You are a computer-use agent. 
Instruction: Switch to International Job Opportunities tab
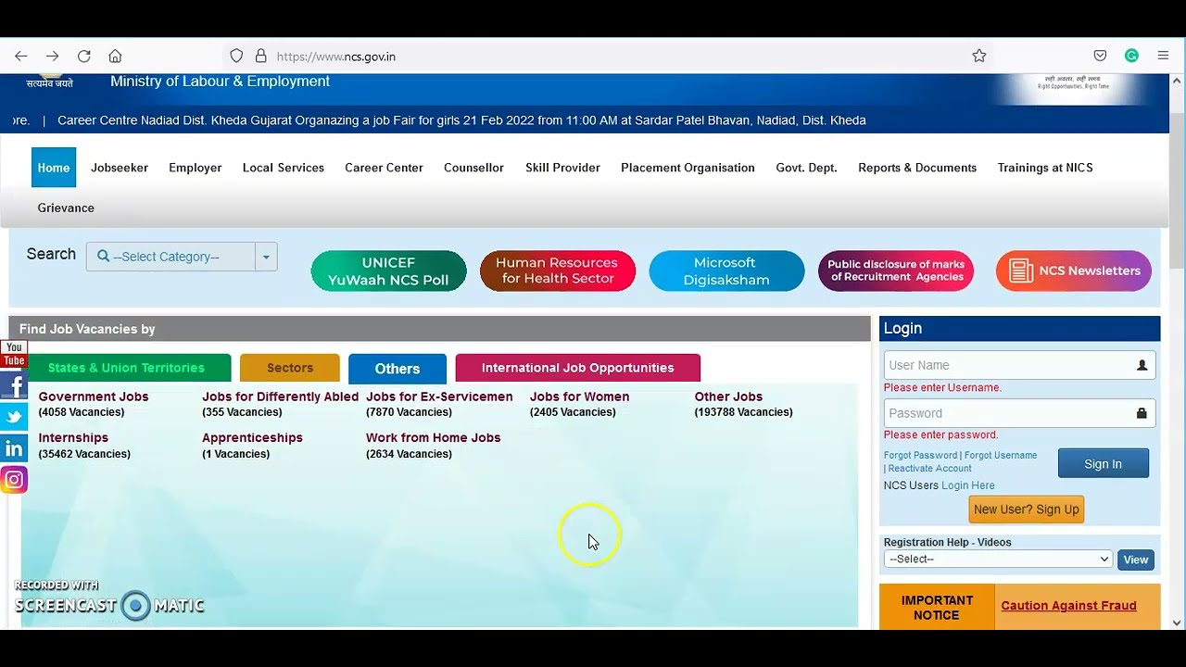[x=578, y=368]
